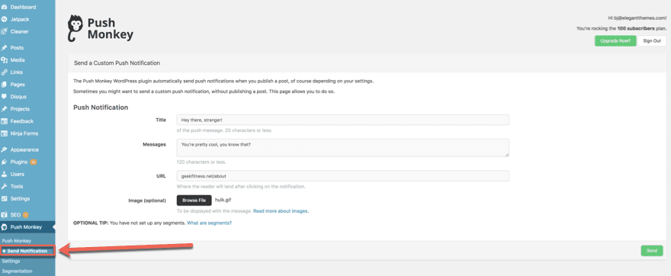Click the Pages icon in sidebar
This screenshot has width=671, height=276.
[x=5, y=85]
